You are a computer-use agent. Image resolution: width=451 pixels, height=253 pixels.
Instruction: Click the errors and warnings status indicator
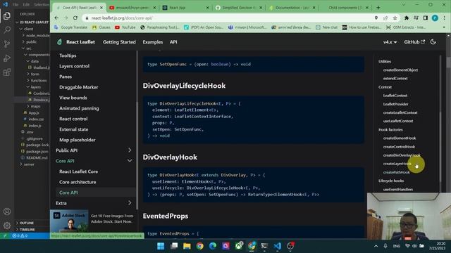(20, 236)
